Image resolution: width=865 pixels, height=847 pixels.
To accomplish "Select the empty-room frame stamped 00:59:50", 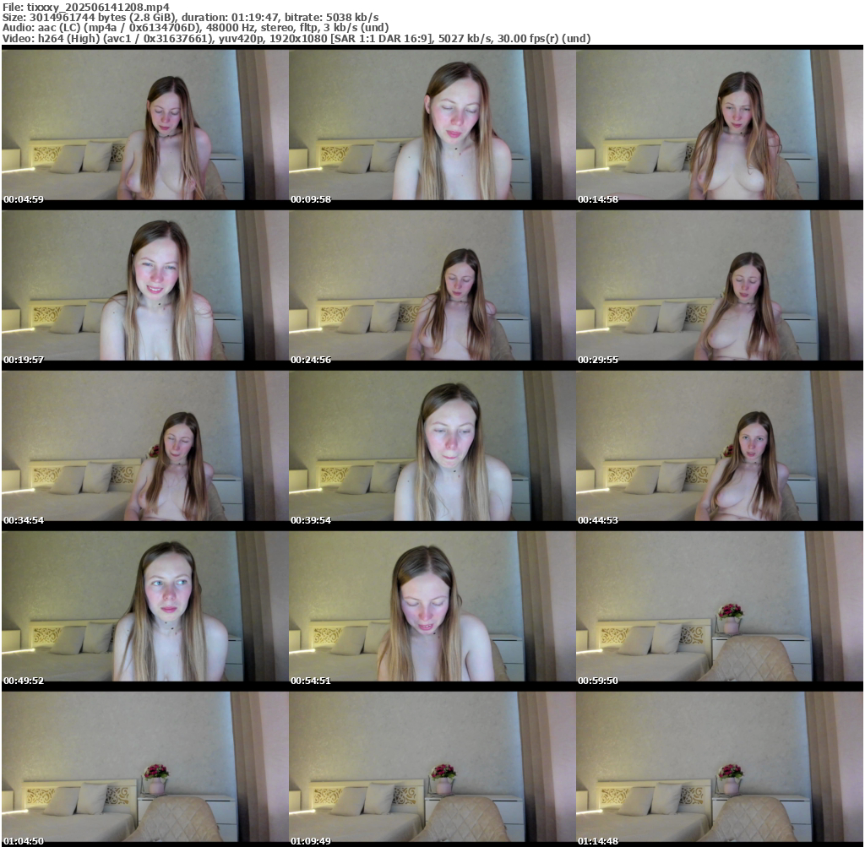I will pyautogui.click(x=720, y=606).
